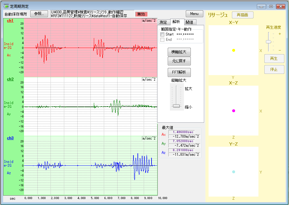This screenshot has height=205, width=289.
Task: Switch to the 測定 tab
Action: pos(163,22)
